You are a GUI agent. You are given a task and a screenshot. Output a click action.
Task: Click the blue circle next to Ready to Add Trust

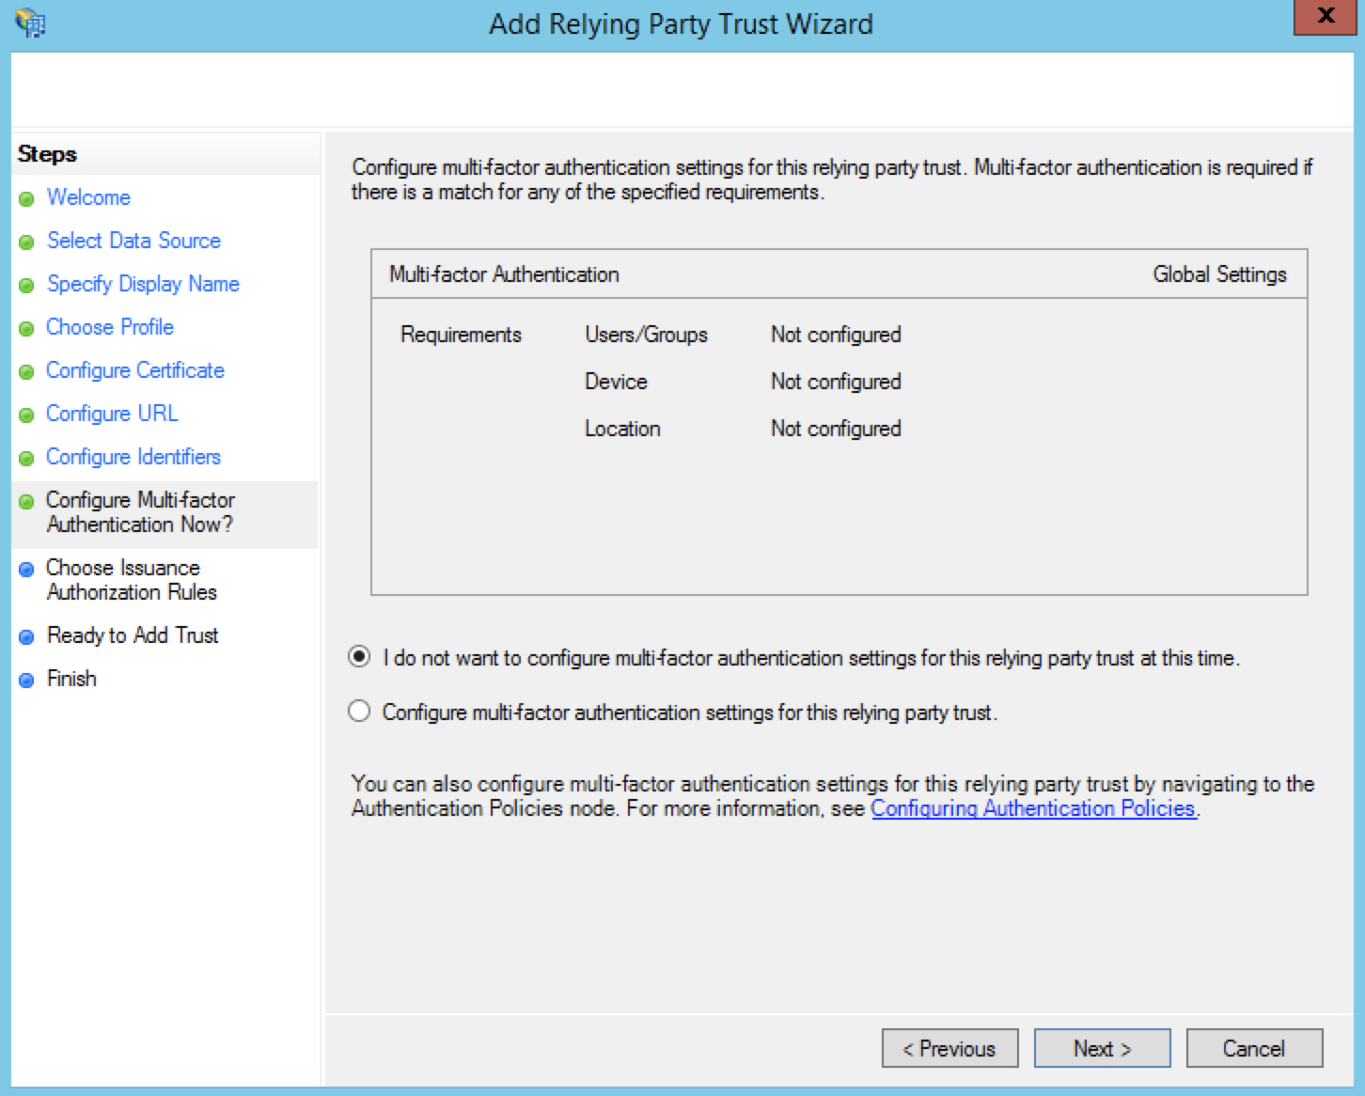pyautogui.click(x=26, y=636)
